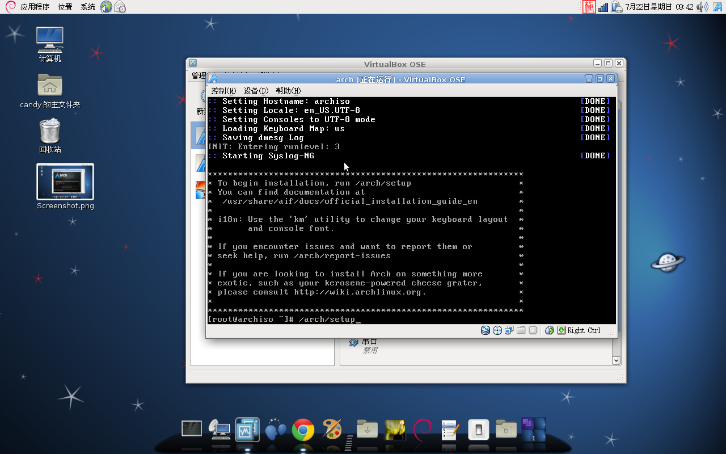Click the workspace switcher in dock
726x454 pixels.
[x=534, y=430]
